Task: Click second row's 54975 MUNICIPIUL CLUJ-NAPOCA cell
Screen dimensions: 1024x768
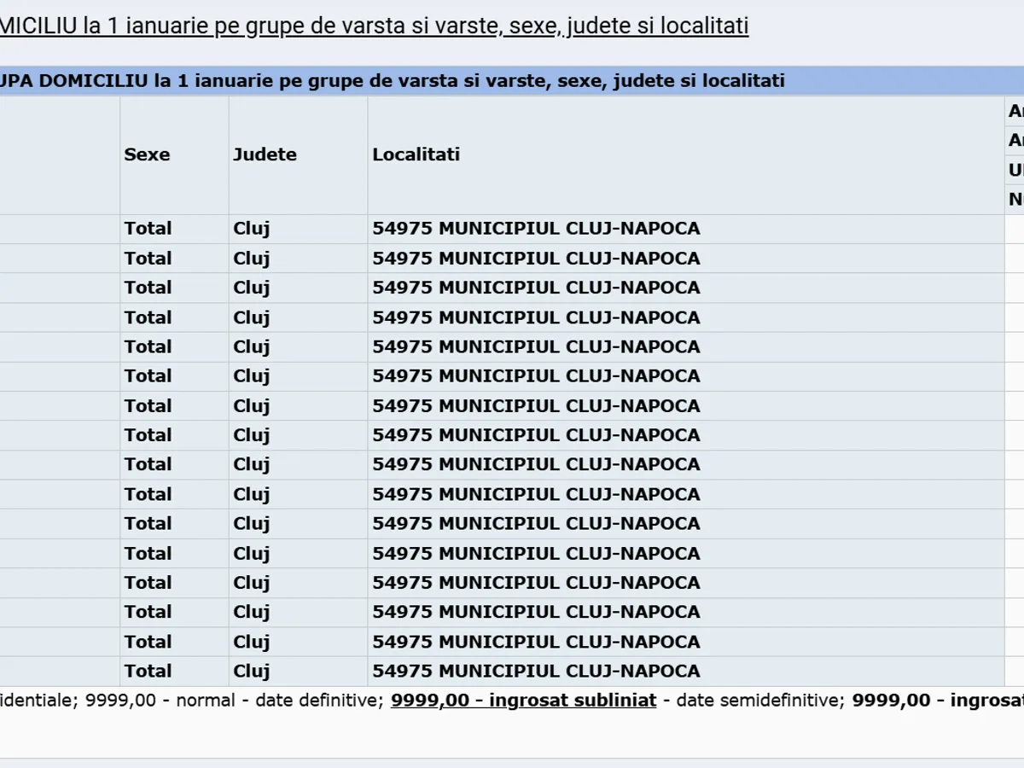Action: tap(536, 258)
